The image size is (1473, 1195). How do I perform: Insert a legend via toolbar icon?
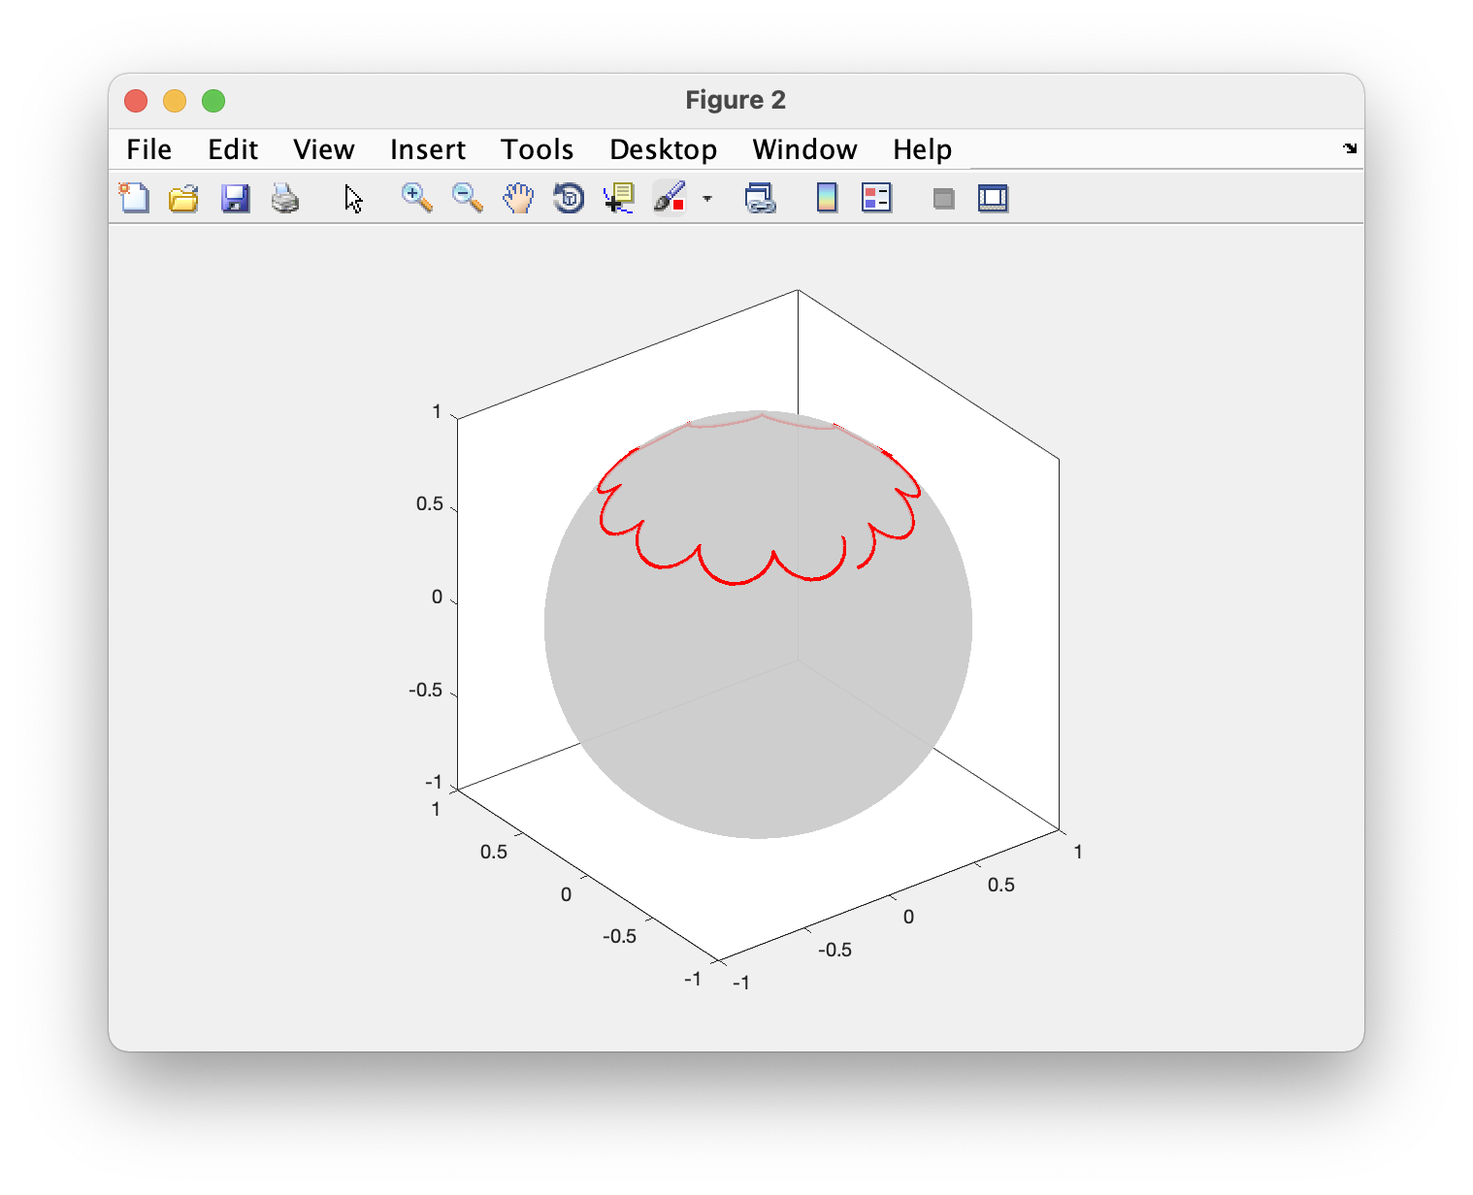[876, 198]
